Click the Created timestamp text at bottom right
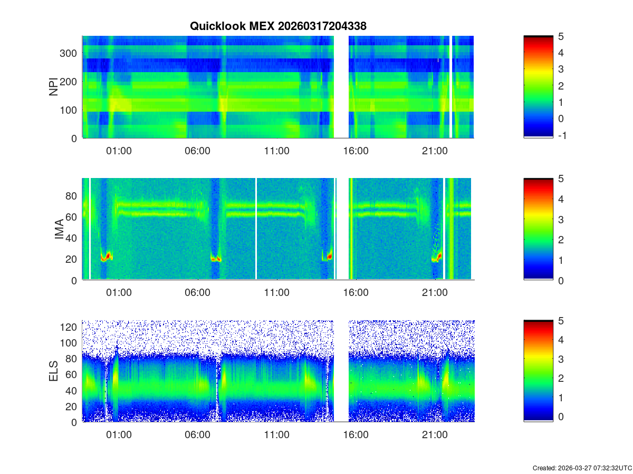This screenshot has width=633, height=474. [582, 468]
